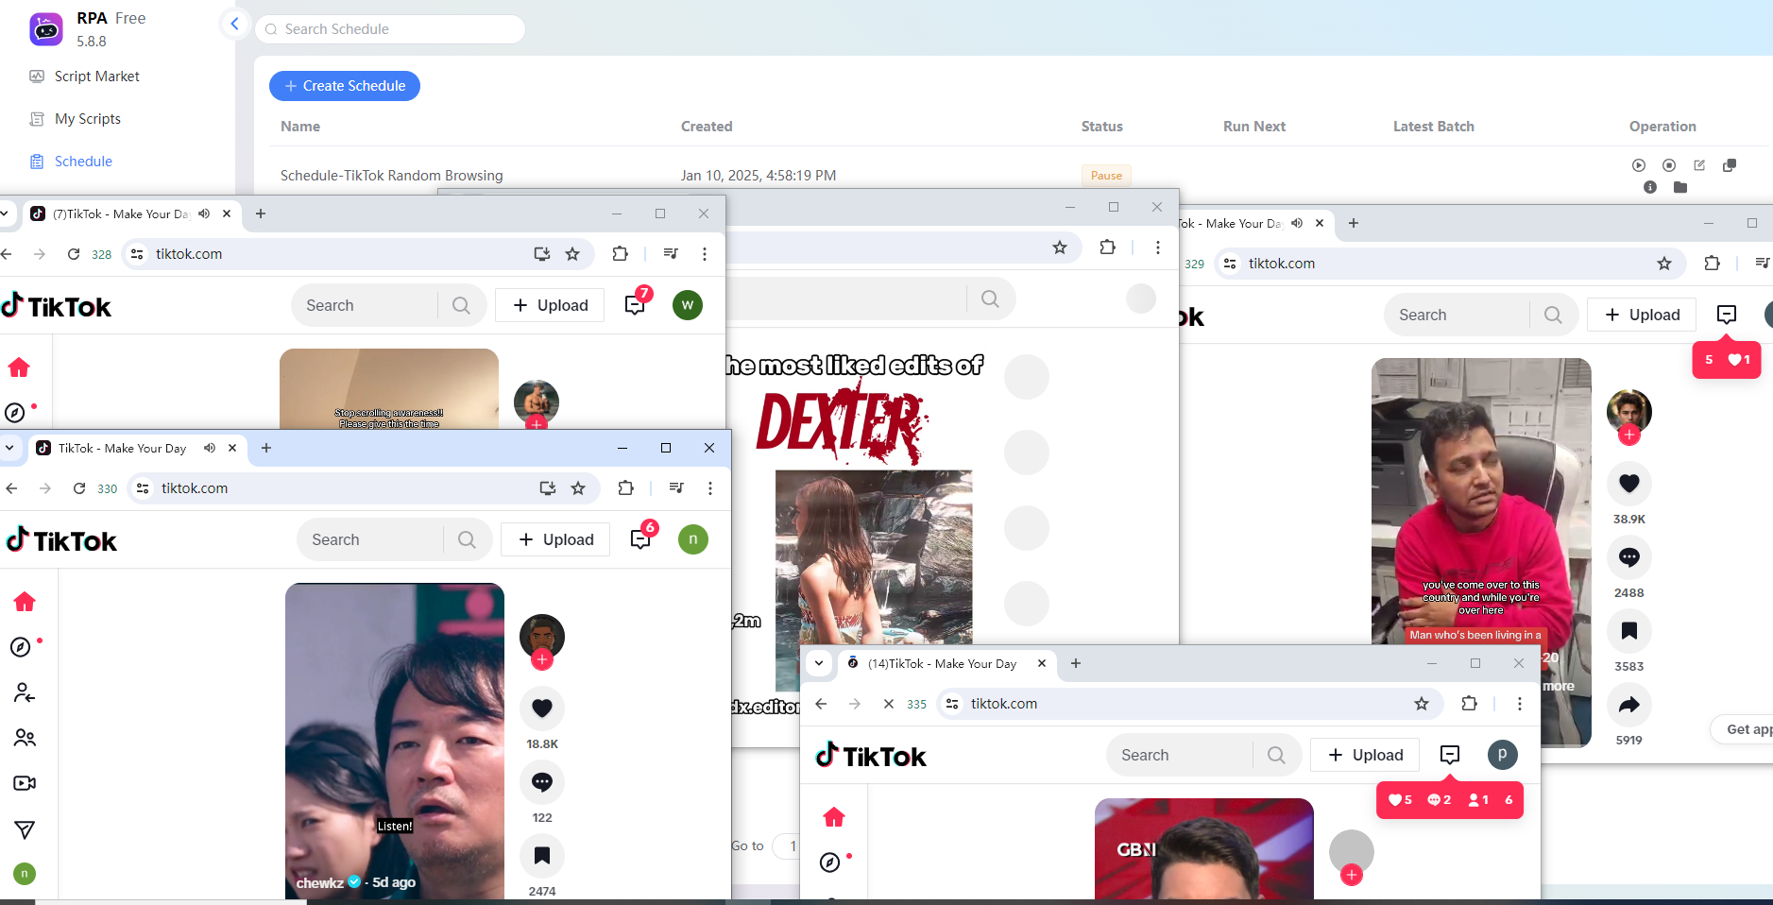Open Following icon in window 330 sidebar
The image size is (1773, 905).
coord(25,692)
